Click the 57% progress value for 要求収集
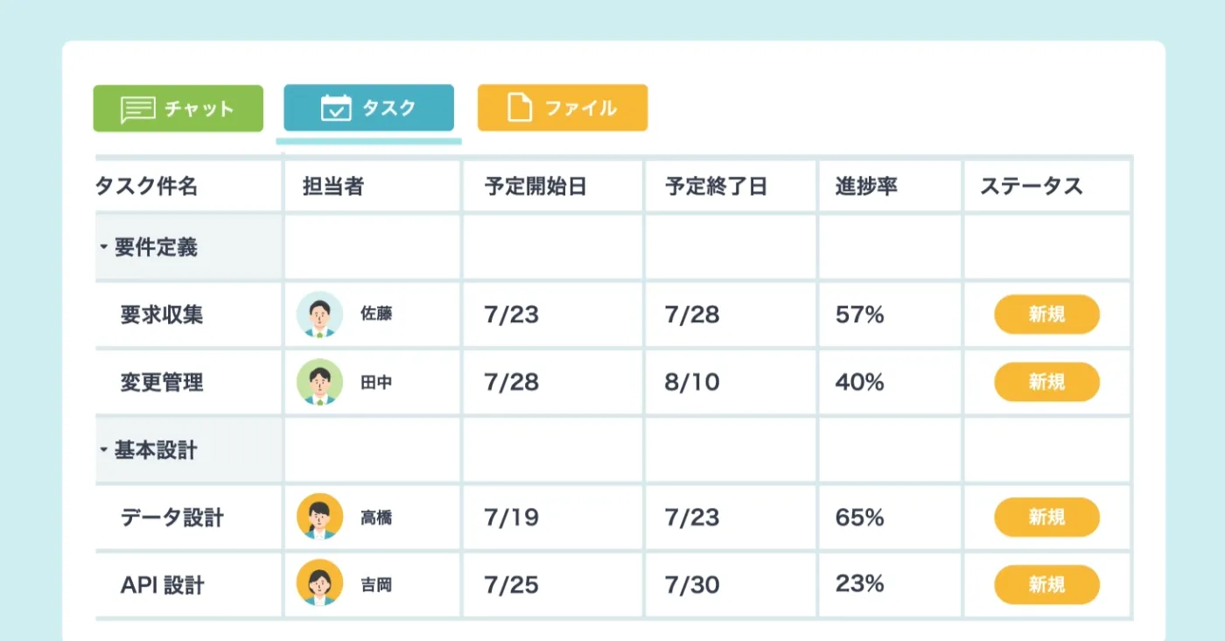1225x641 pixels. [x=858, y=314]
